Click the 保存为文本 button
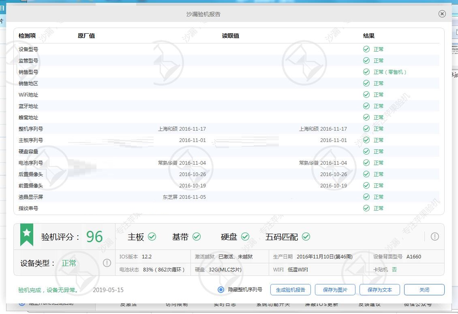Screen dimensions: 458x314 [380, 290]
